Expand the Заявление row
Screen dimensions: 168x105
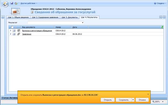pyautogui.click(x=11, y=34)
